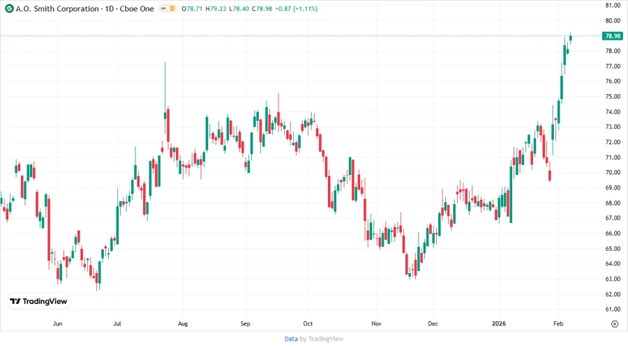Click the 81.00 price axis label
The height and width of the screenshot is (347, 628).
point(613,5)
